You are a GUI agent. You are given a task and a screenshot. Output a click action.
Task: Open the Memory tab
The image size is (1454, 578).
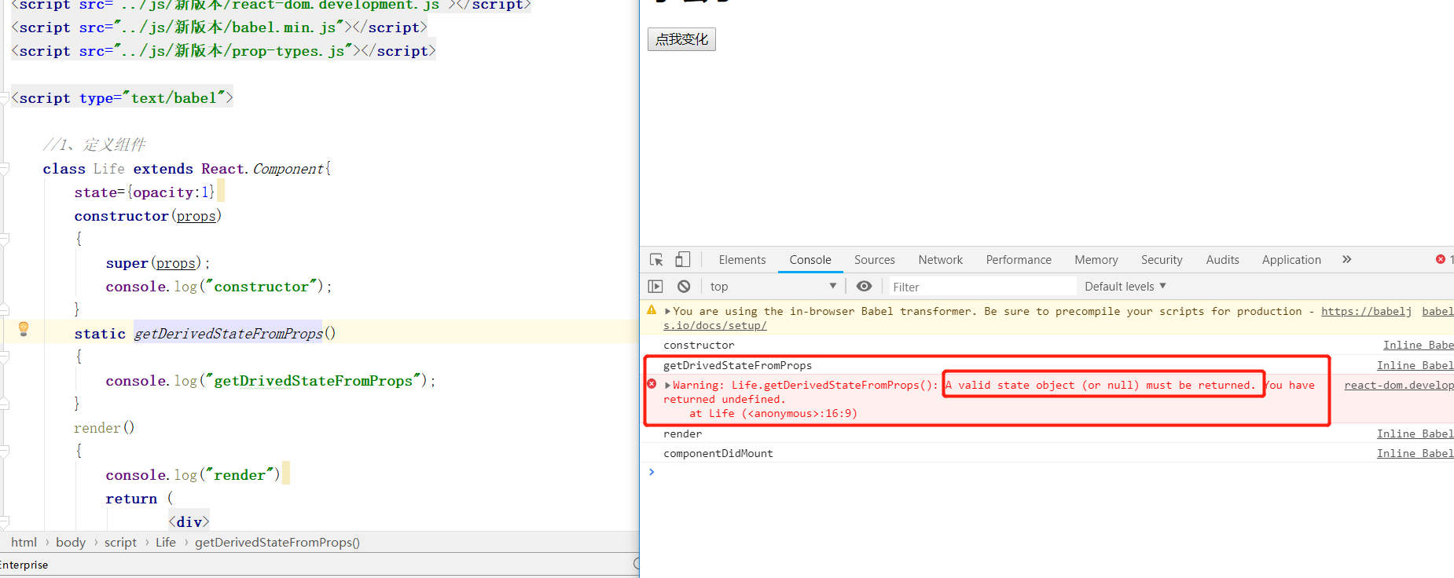coord(1096,260)
